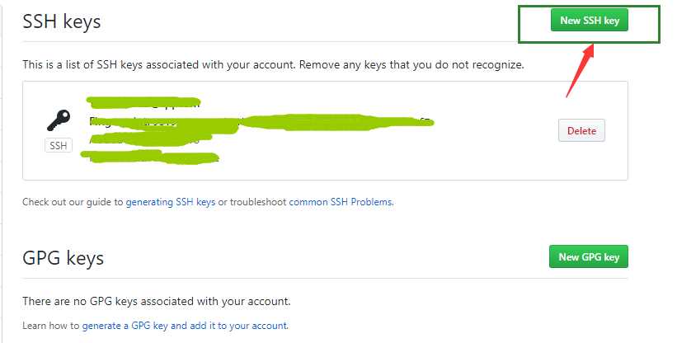
Task: Delete the listed SSH key
Action: (x=581, y=131)
